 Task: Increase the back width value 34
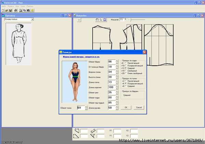(x=117, y=71)
